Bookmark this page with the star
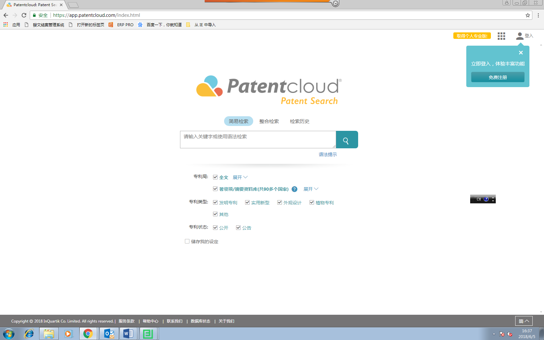The image size is (544, 340). (x=528, y=15)
